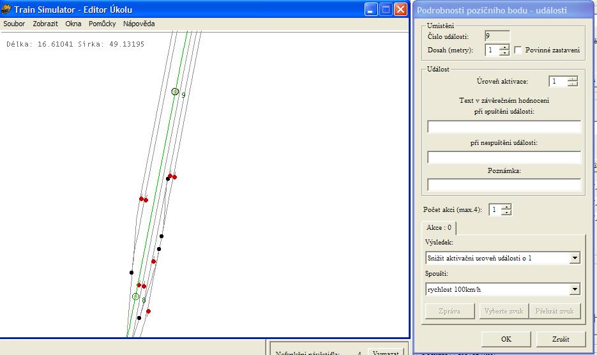597x355 pixels.
Task: Click event marker 8 on the green track
Action: point(135,297)
